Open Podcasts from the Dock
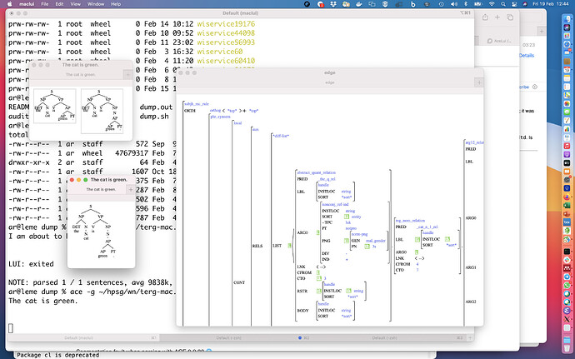Viewport: 575px width, 359px height. (567, 154)
